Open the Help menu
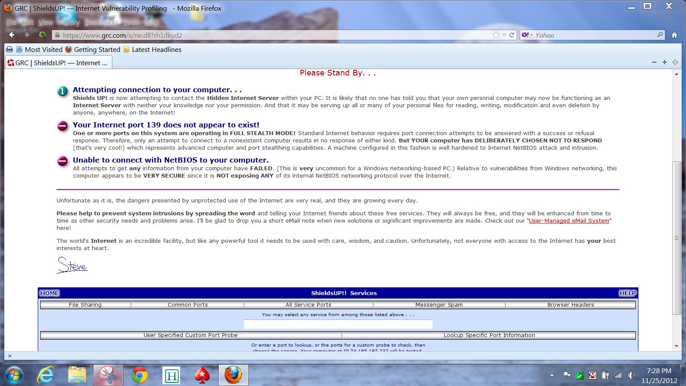Screen dimensions: 686x386 coord(151,22)
